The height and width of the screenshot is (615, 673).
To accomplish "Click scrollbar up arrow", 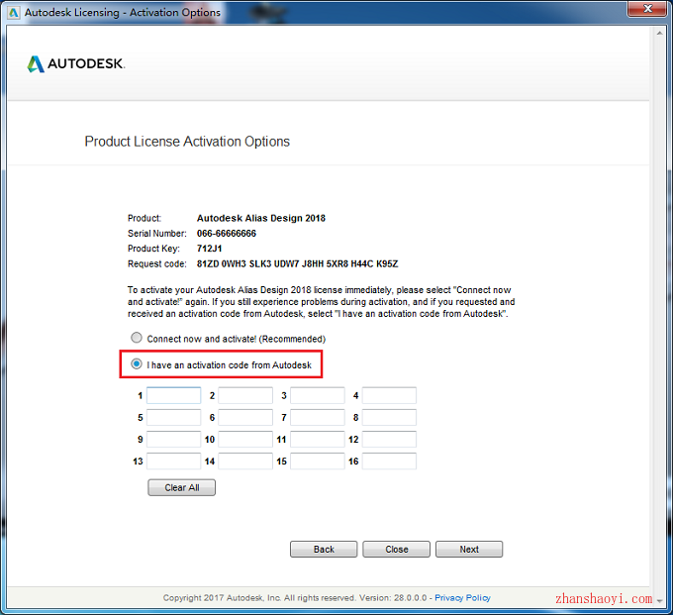I will click(660, 33).
